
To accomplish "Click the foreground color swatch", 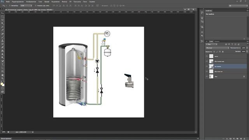I will 2,84.
